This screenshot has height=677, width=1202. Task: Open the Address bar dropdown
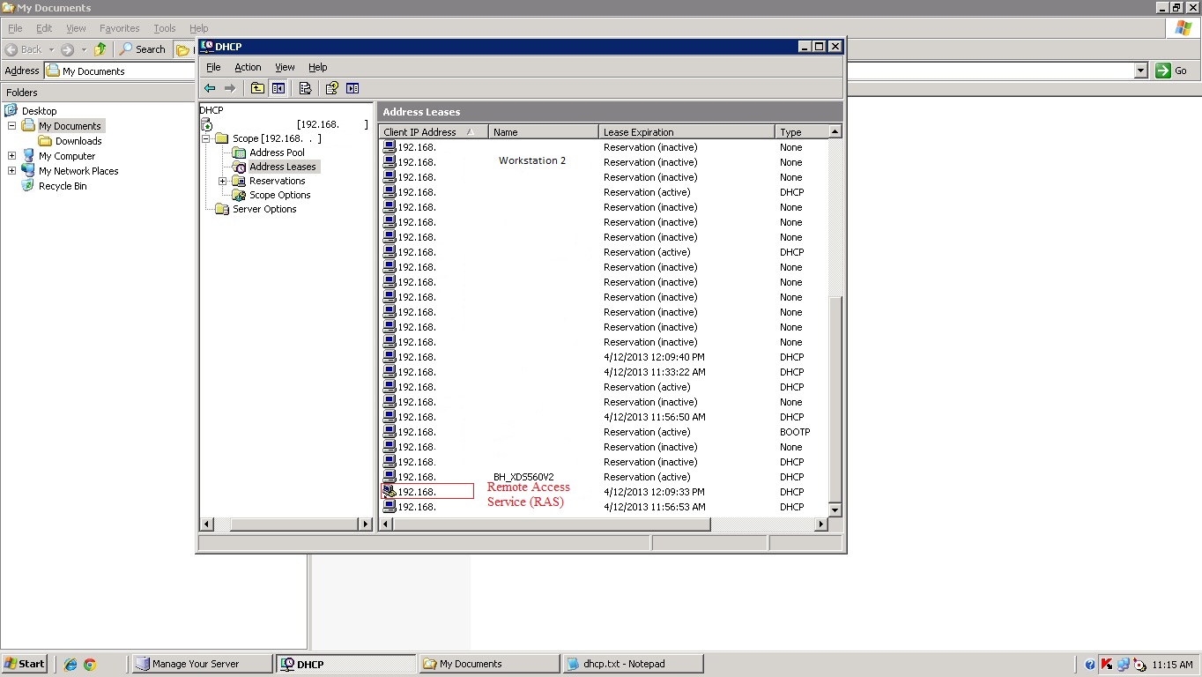pos(1140,70)
